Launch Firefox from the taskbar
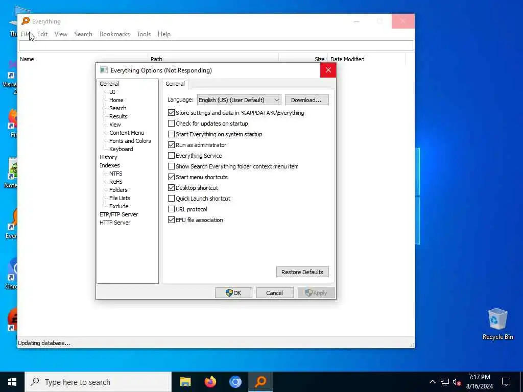523x392 pixels. (x=210, y=382)
